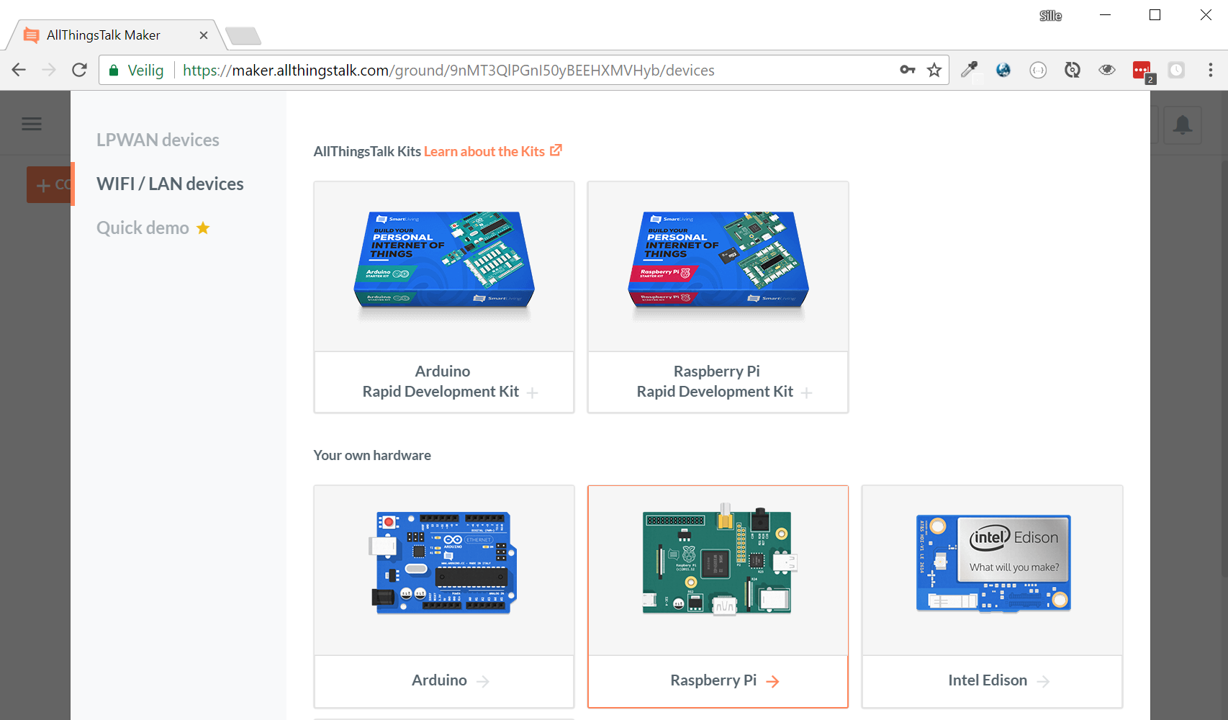1228x720 pixels.
Task: Click the dimmed orange connect device button
Action: click(x=49, y=185)
